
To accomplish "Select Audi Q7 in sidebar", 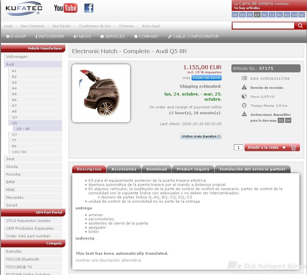I will 35,135.
